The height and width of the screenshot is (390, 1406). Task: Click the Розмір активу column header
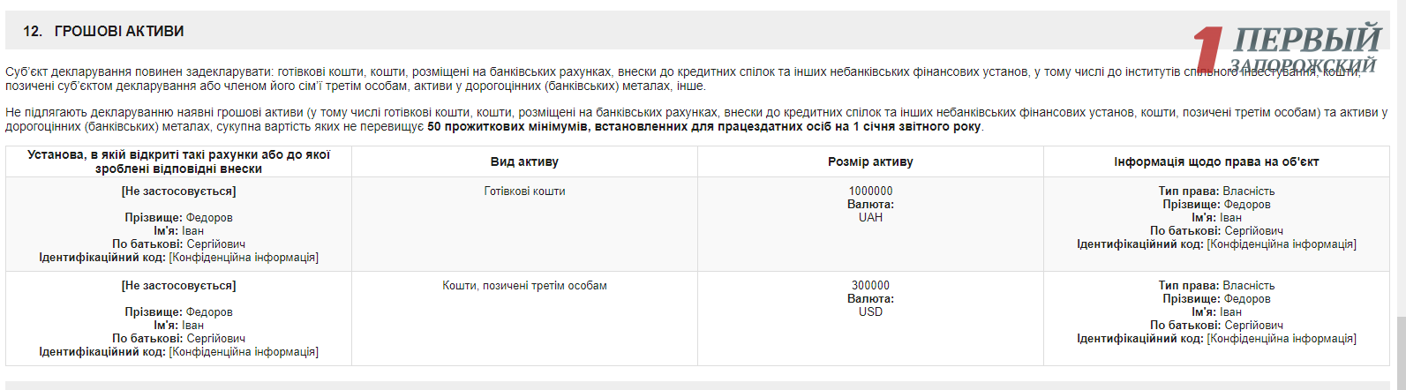click(870, 161)
